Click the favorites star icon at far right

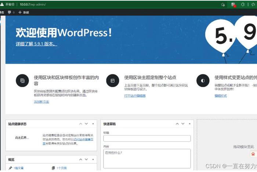pyautogui.click(x=253, y=4)
